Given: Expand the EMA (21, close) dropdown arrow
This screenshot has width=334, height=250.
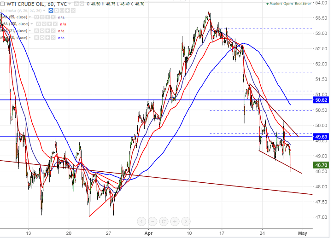Looking at the screenshot, I should [x=30, y=31].
